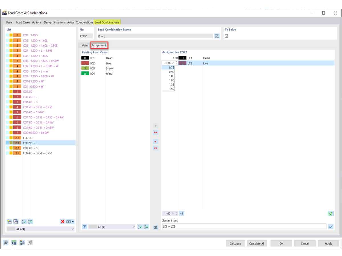The height and width of the screenshot is (256, 342).
Task: Click green checkmark icon above syntax input
Action: point(331,214)
